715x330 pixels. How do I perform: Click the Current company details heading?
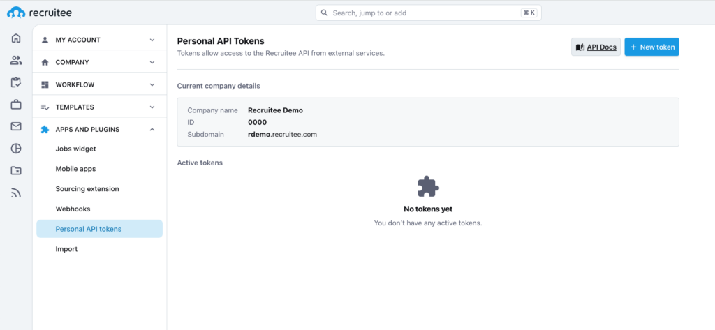219,86
